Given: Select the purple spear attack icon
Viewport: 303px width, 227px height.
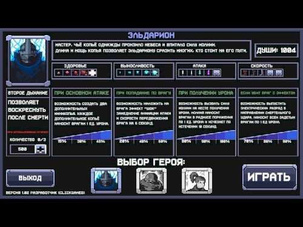Looking at the screenshot, I should tap(208, 73).
